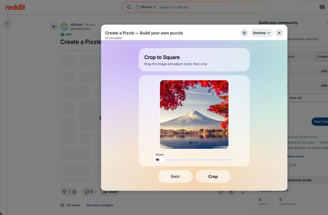Open See More Insights link
This screenshot has width=328, height=215.
coord(100,205)
